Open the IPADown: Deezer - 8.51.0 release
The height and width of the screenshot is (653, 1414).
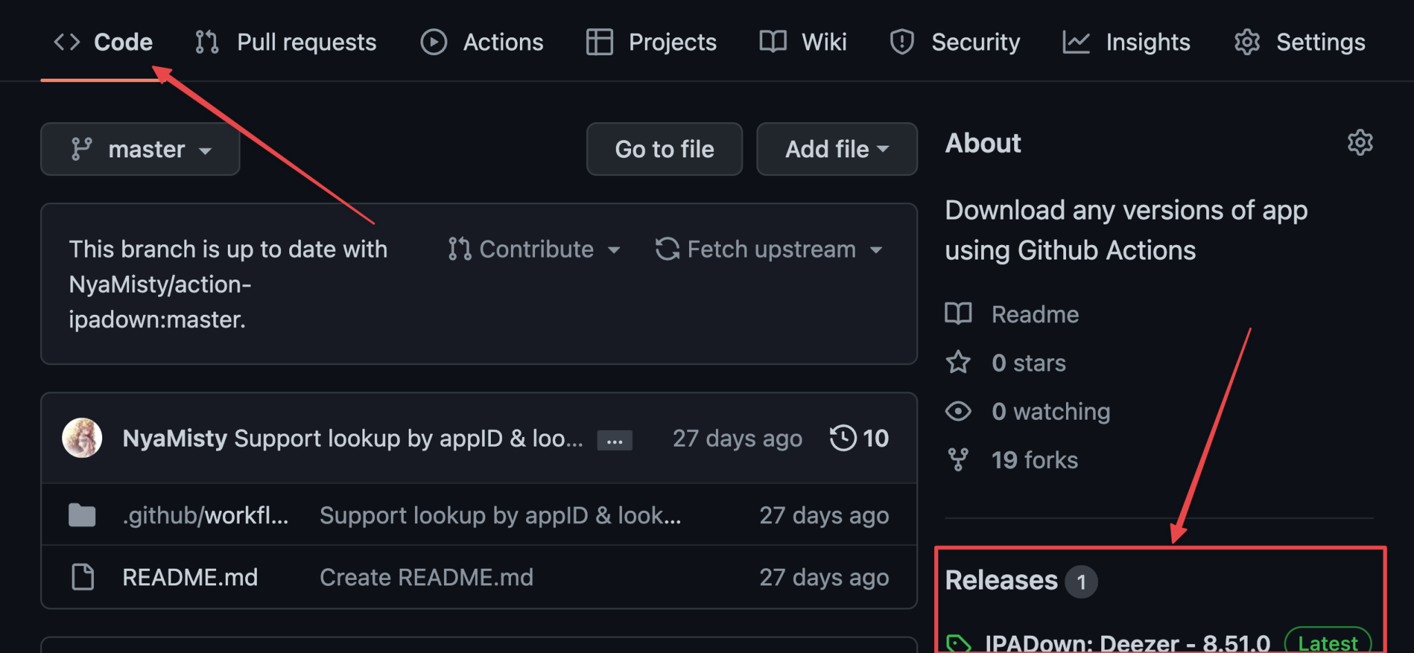1127,643
